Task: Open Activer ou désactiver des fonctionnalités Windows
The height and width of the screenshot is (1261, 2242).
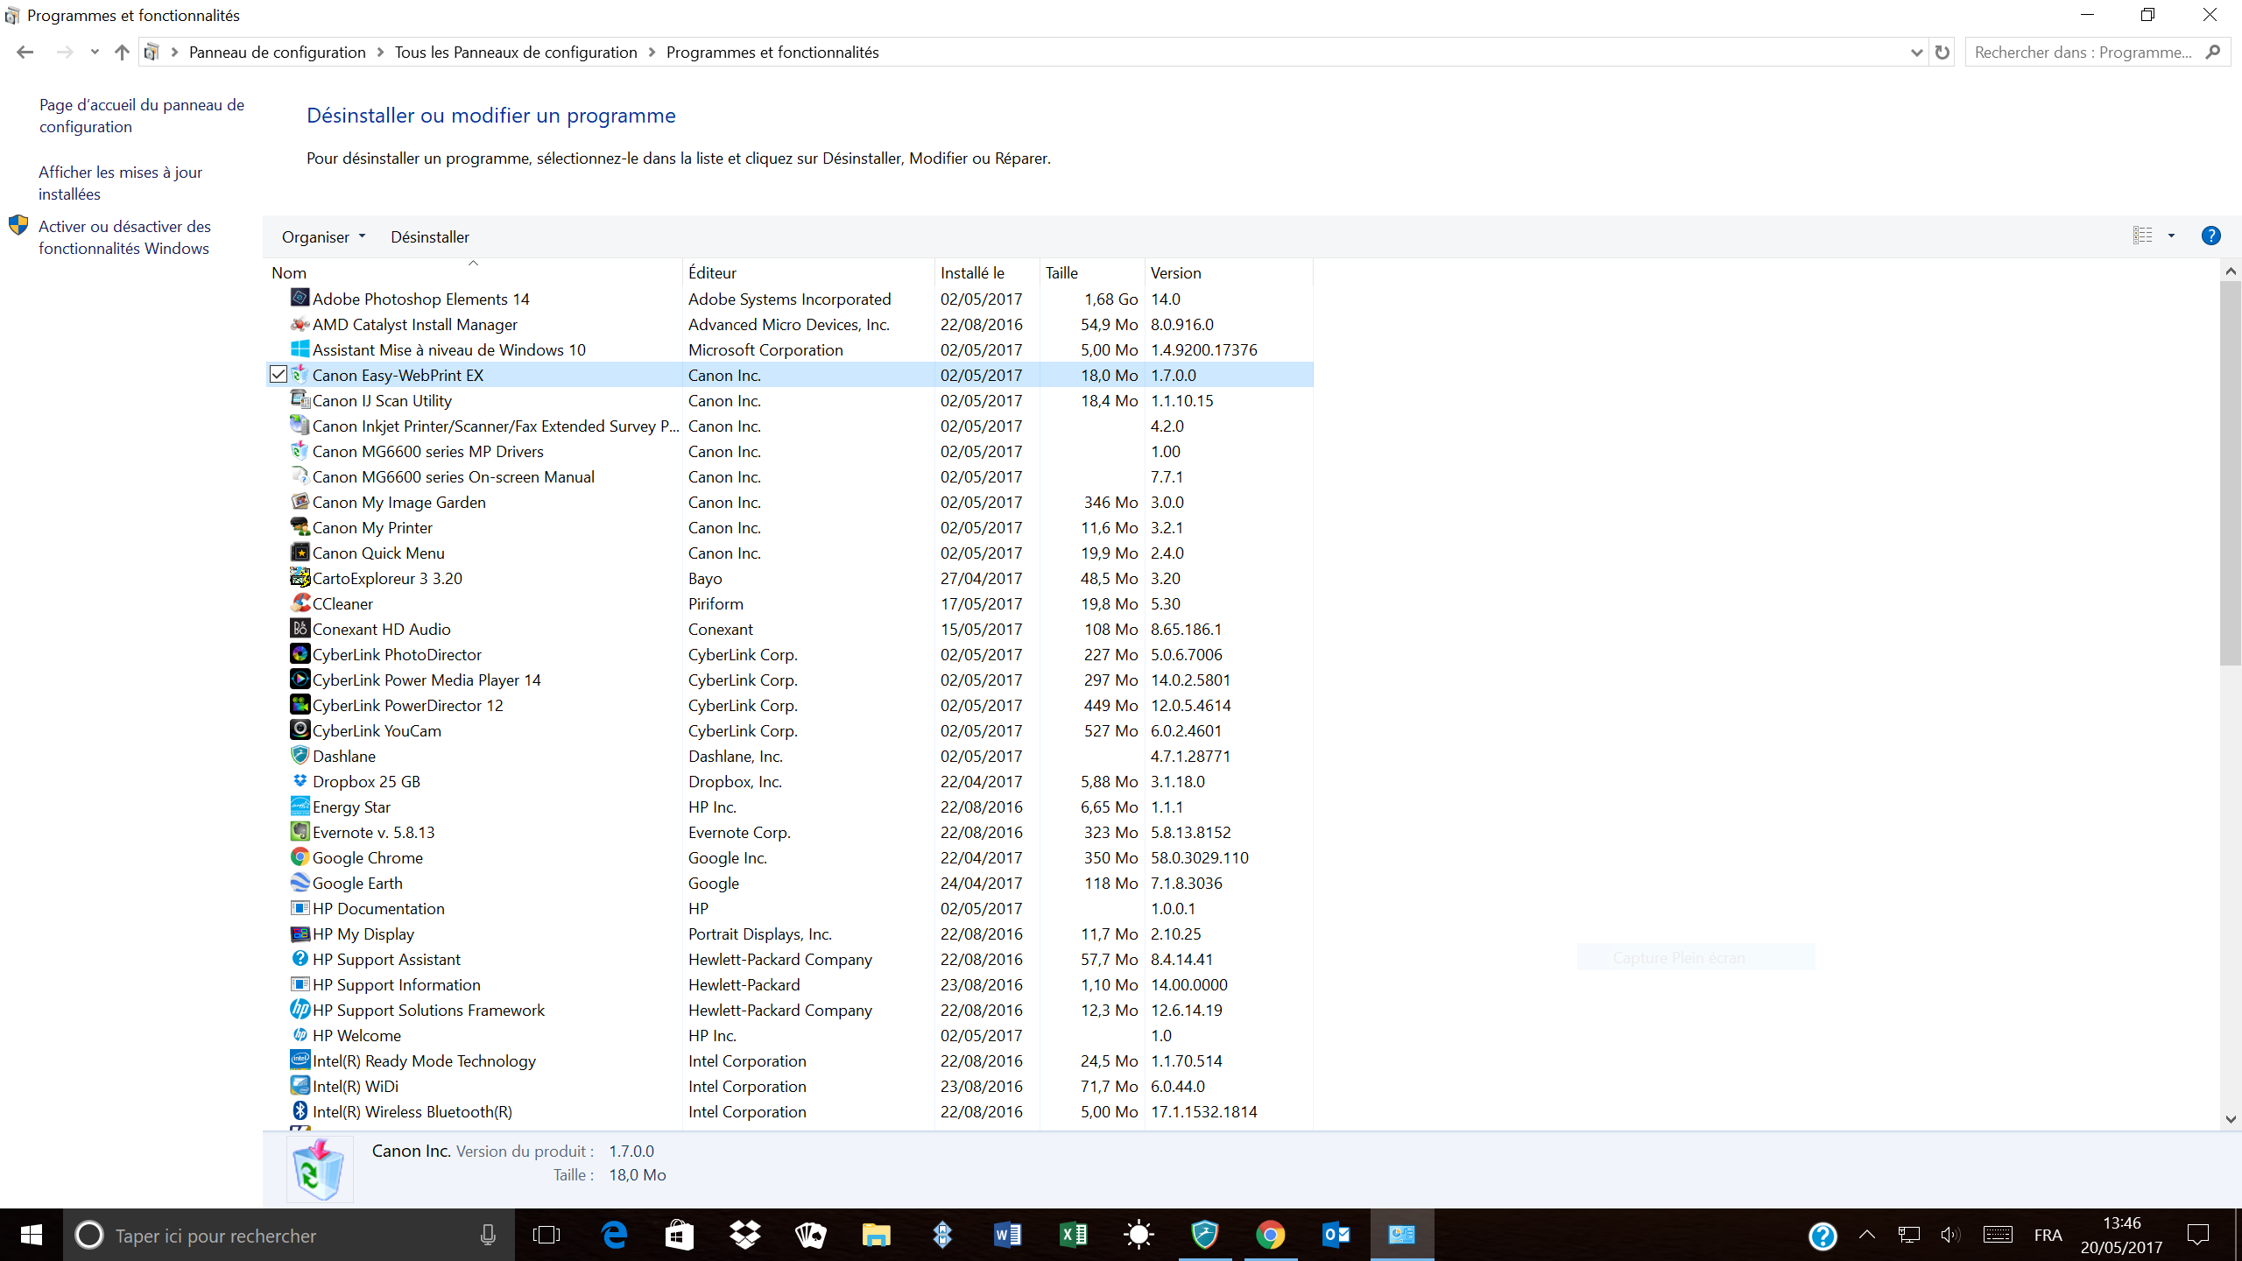Action: pos(124,237)
